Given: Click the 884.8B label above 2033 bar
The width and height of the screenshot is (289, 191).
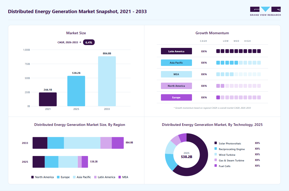Looking at the screenshot, I should pos(107,53).
